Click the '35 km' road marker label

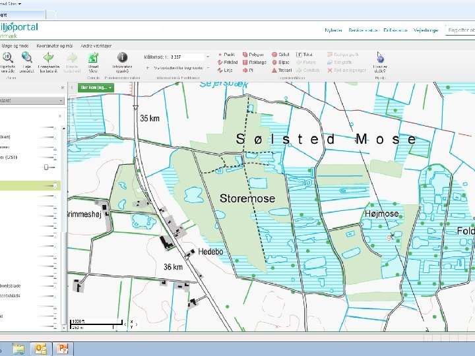150,119
